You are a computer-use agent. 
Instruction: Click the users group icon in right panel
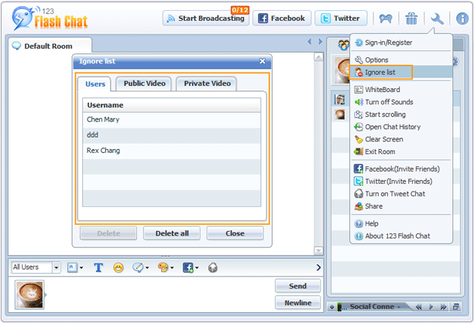pos(343,45)
